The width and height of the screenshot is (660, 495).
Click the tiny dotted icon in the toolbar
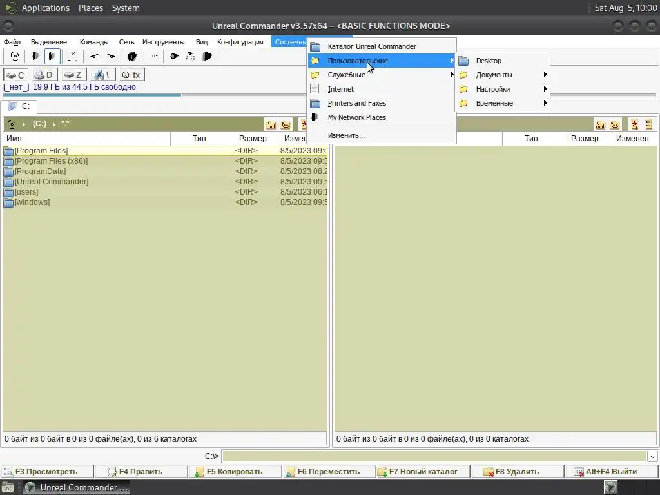[153, 56]
